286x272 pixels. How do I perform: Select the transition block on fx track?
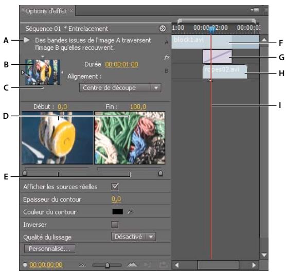click(218, 57)
